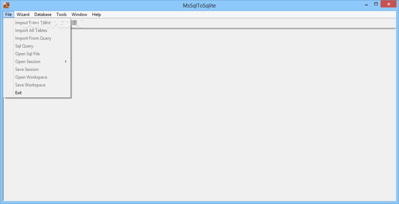The width and height of the screenshot is (399, 204).
Task: Open the Help menu
Action: [x=96, y=15]
